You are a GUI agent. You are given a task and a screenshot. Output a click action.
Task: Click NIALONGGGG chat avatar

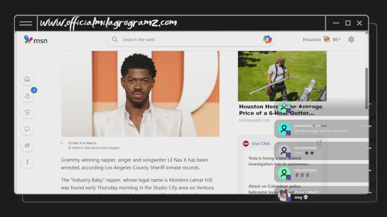click(x=284, y=151)
